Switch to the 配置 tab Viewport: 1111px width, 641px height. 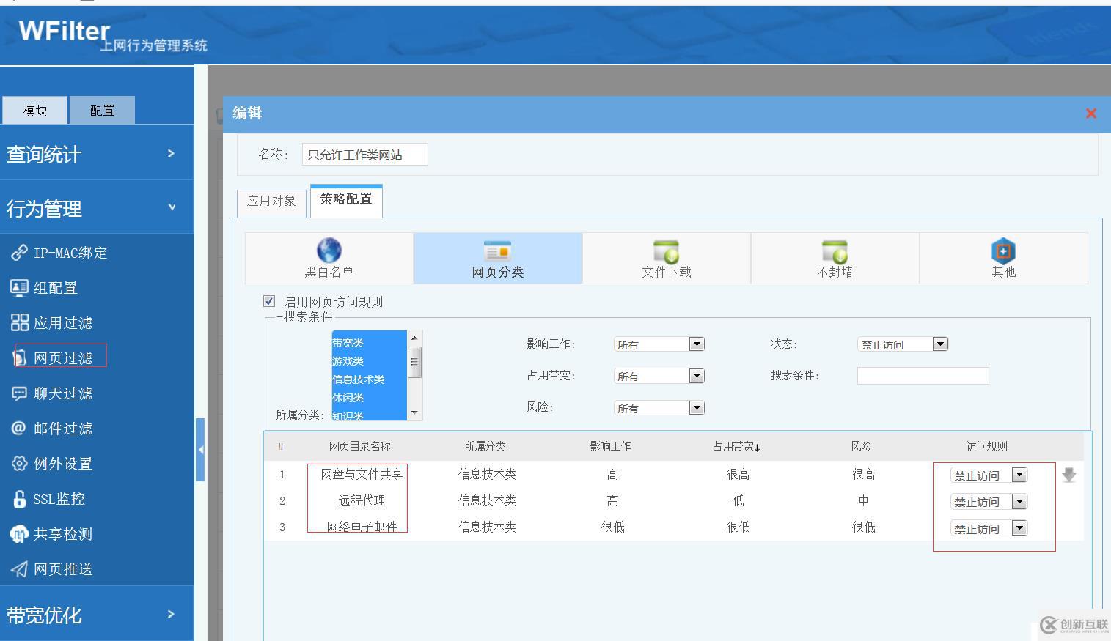(x=102, y=110)
